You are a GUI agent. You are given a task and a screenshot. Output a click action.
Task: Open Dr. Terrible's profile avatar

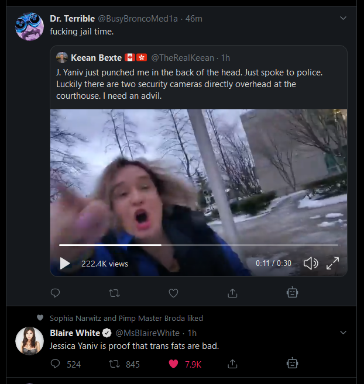[x=29, y=26]
